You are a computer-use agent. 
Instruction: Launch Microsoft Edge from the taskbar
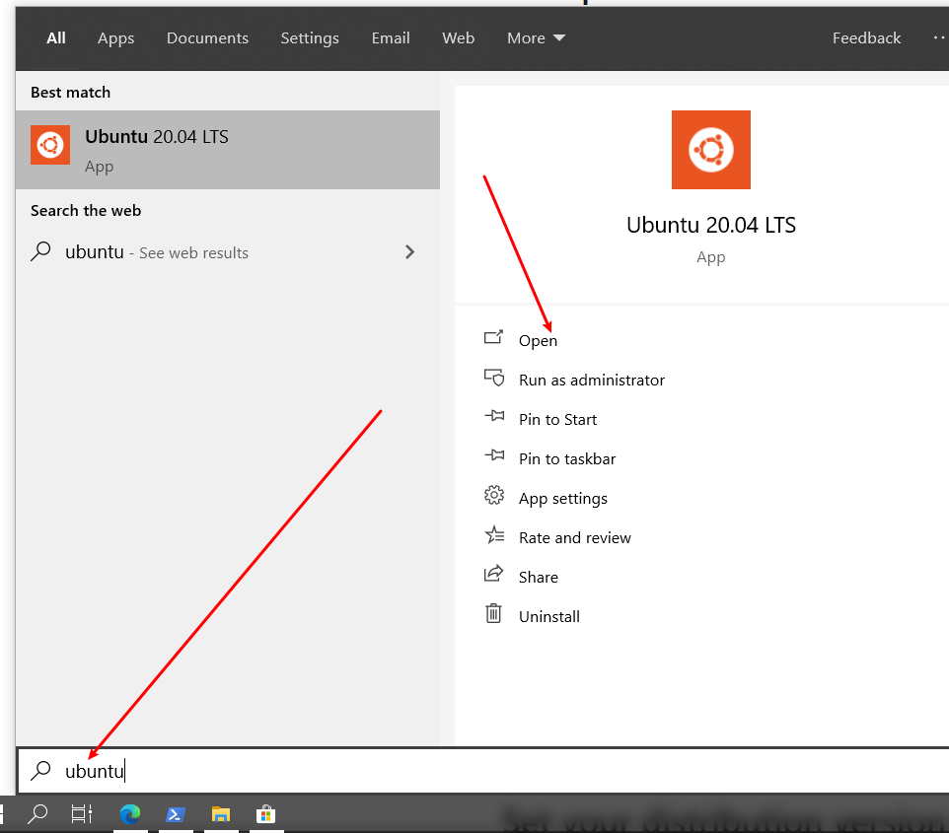tap(130, 814)
